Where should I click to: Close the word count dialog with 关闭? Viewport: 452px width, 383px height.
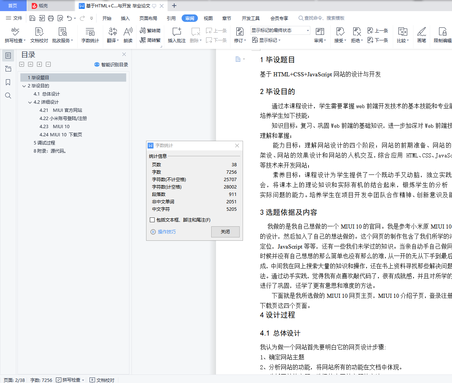pos(225,232)
